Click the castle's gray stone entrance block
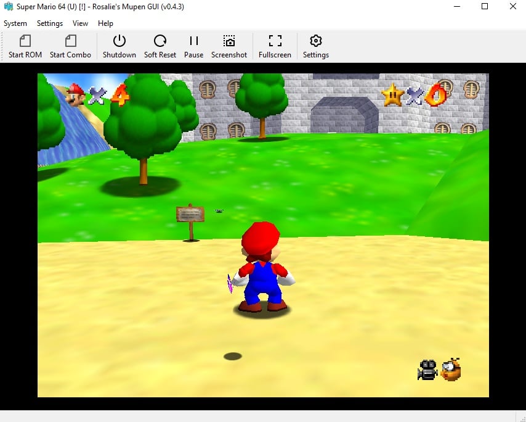 [344, 115]
